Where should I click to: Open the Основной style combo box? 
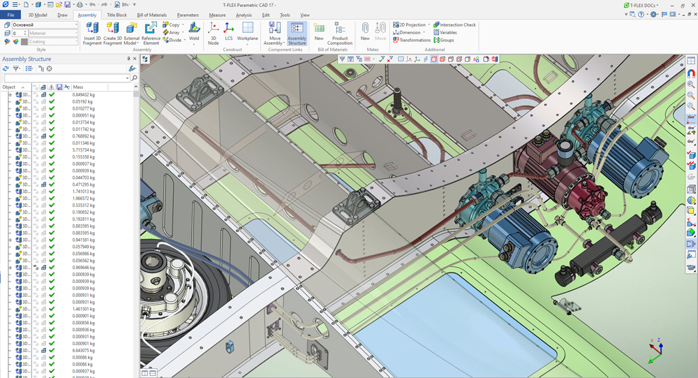click(x=45, y=25)
